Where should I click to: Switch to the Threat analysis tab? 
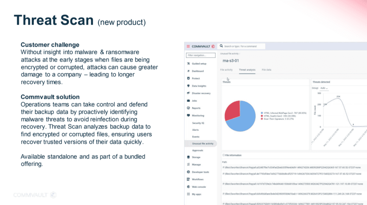pos(247,70)
